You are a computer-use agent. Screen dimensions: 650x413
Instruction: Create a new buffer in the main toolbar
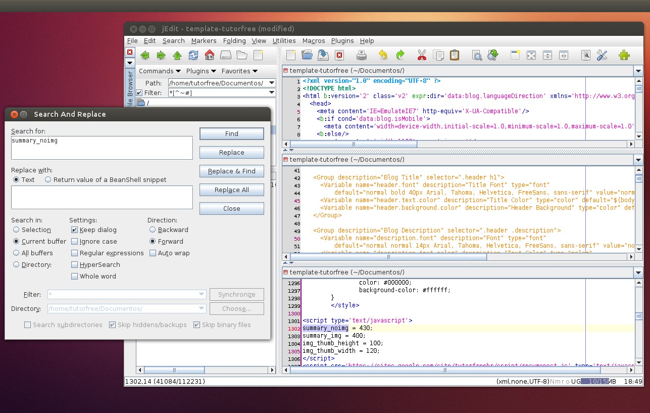click(x=291, y=56)
